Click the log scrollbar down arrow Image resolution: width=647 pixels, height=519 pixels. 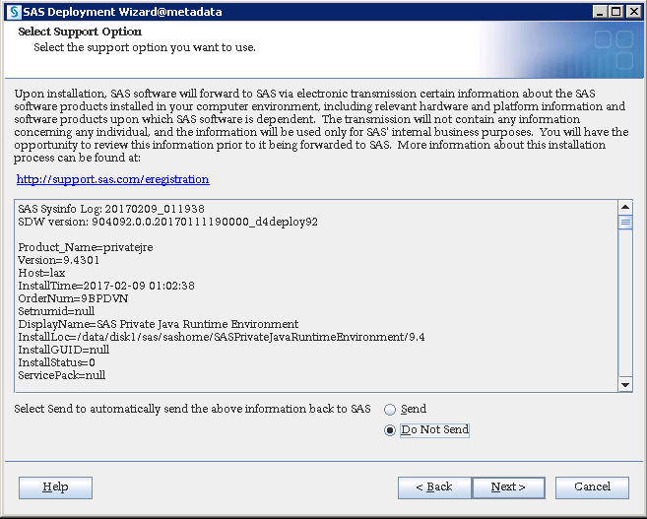[x=625, y=385]
